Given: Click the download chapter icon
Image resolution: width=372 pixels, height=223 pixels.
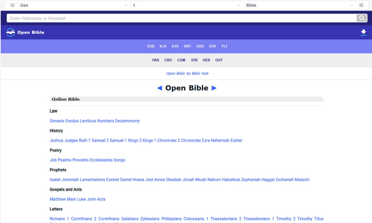Looking at the screenshot, I should pos(363,32).
